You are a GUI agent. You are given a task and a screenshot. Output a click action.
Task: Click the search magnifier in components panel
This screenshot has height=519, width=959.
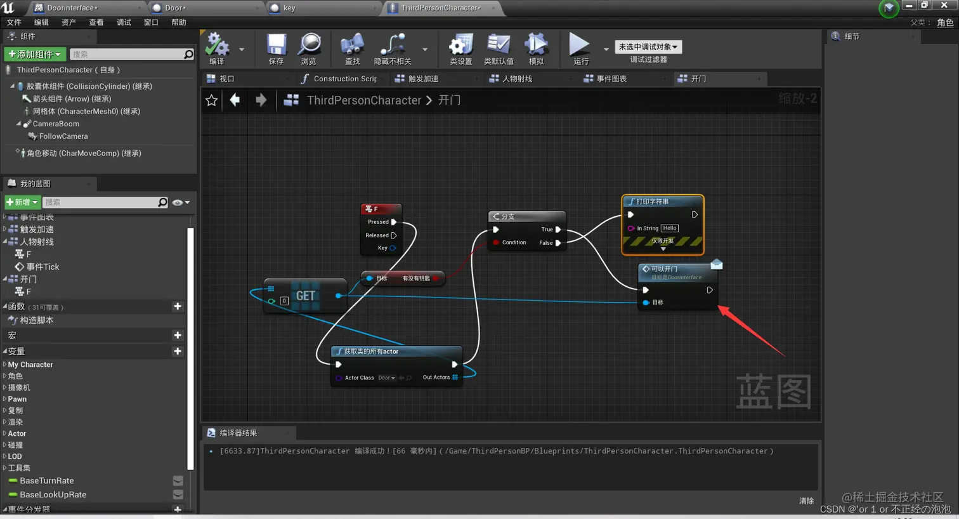[188, 55]
